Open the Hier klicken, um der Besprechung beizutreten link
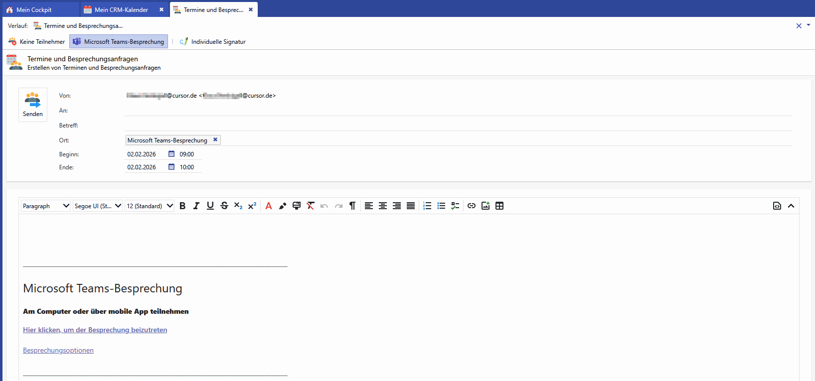The width and height of the screenshot is (815, 381). (x=95, y=330)
